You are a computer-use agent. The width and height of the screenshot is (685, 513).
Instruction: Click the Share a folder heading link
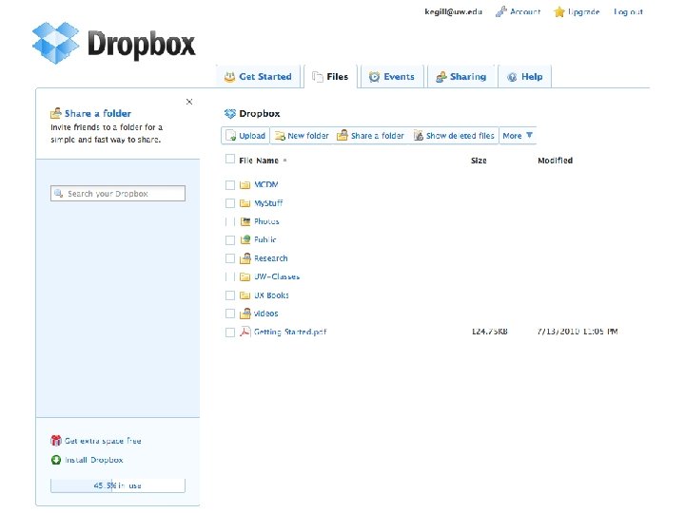coord(98,113)
